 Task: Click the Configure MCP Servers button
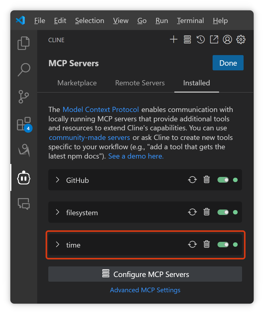(x=145, y=274)
